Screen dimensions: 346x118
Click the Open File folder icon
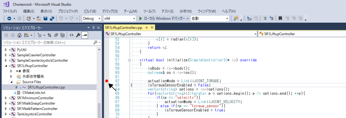coord(39,19)
